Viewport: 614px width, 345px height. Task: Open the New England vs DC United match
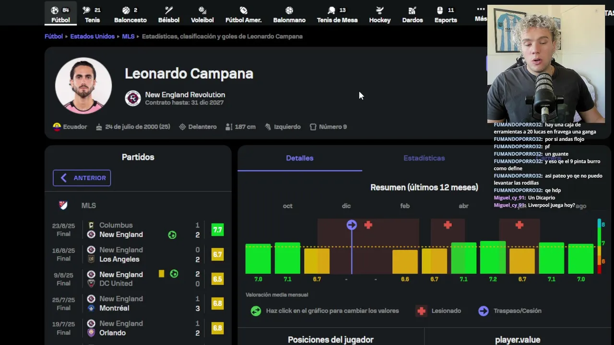(x=138, y=279)
